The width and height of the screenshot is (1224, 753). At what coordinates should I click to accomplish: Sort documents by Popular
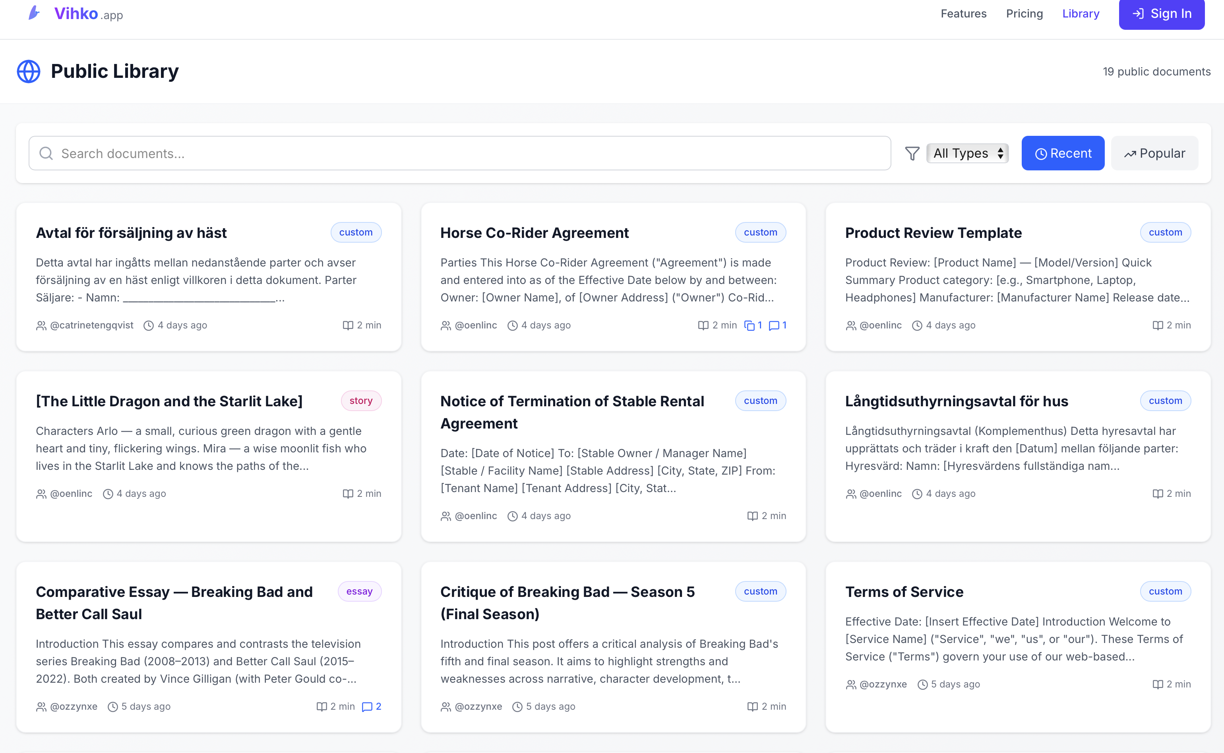click(x=1154, y=153)
